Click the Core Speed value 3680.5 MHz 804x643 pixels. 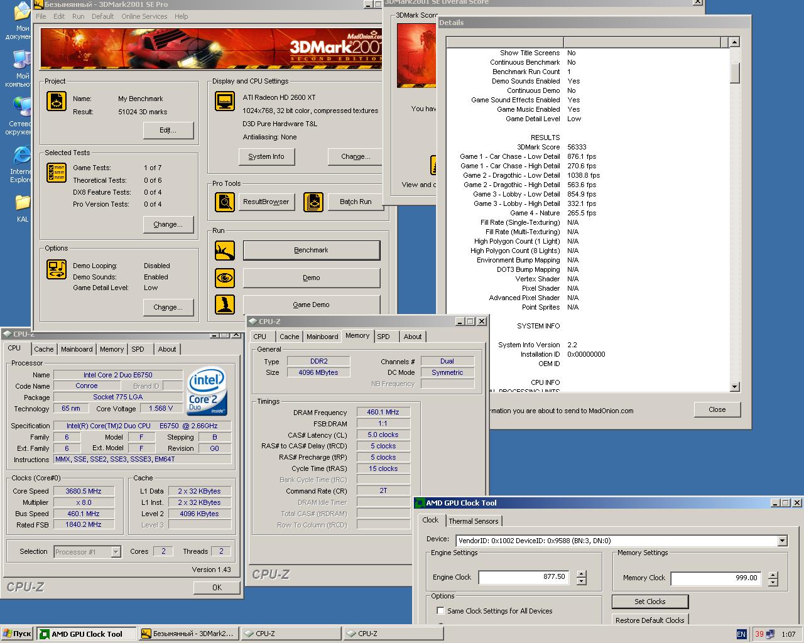(84, 491)
